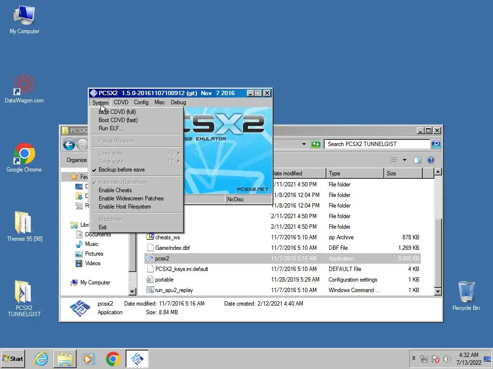The image size is (493, 369).
Task: Click Internet Explorer in the taskbar
Action: 41,358
